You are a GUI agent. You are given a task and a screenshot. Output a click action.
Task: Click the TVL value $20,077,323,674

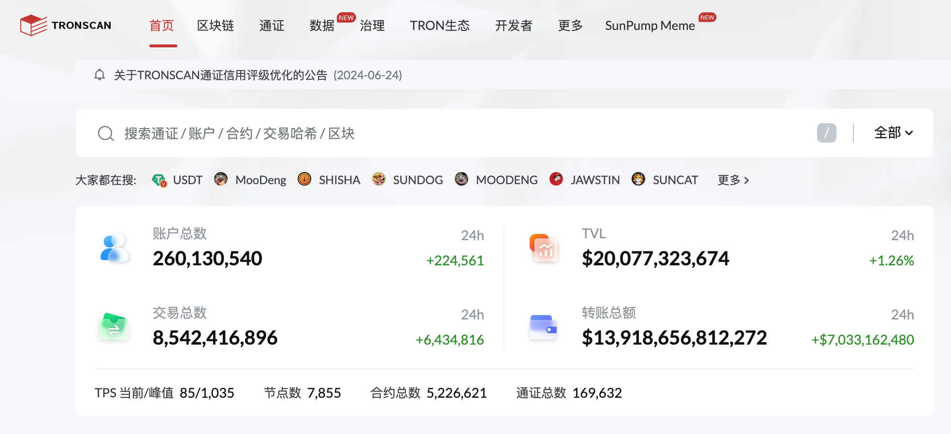[x=655, y=259]
